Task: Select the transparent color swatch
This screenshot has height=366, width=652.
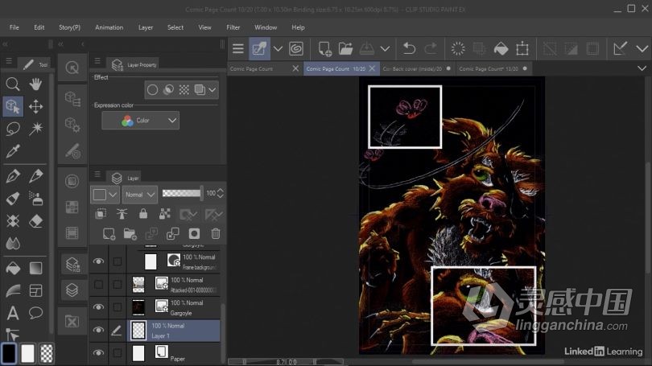Action: tap(47, 354)
